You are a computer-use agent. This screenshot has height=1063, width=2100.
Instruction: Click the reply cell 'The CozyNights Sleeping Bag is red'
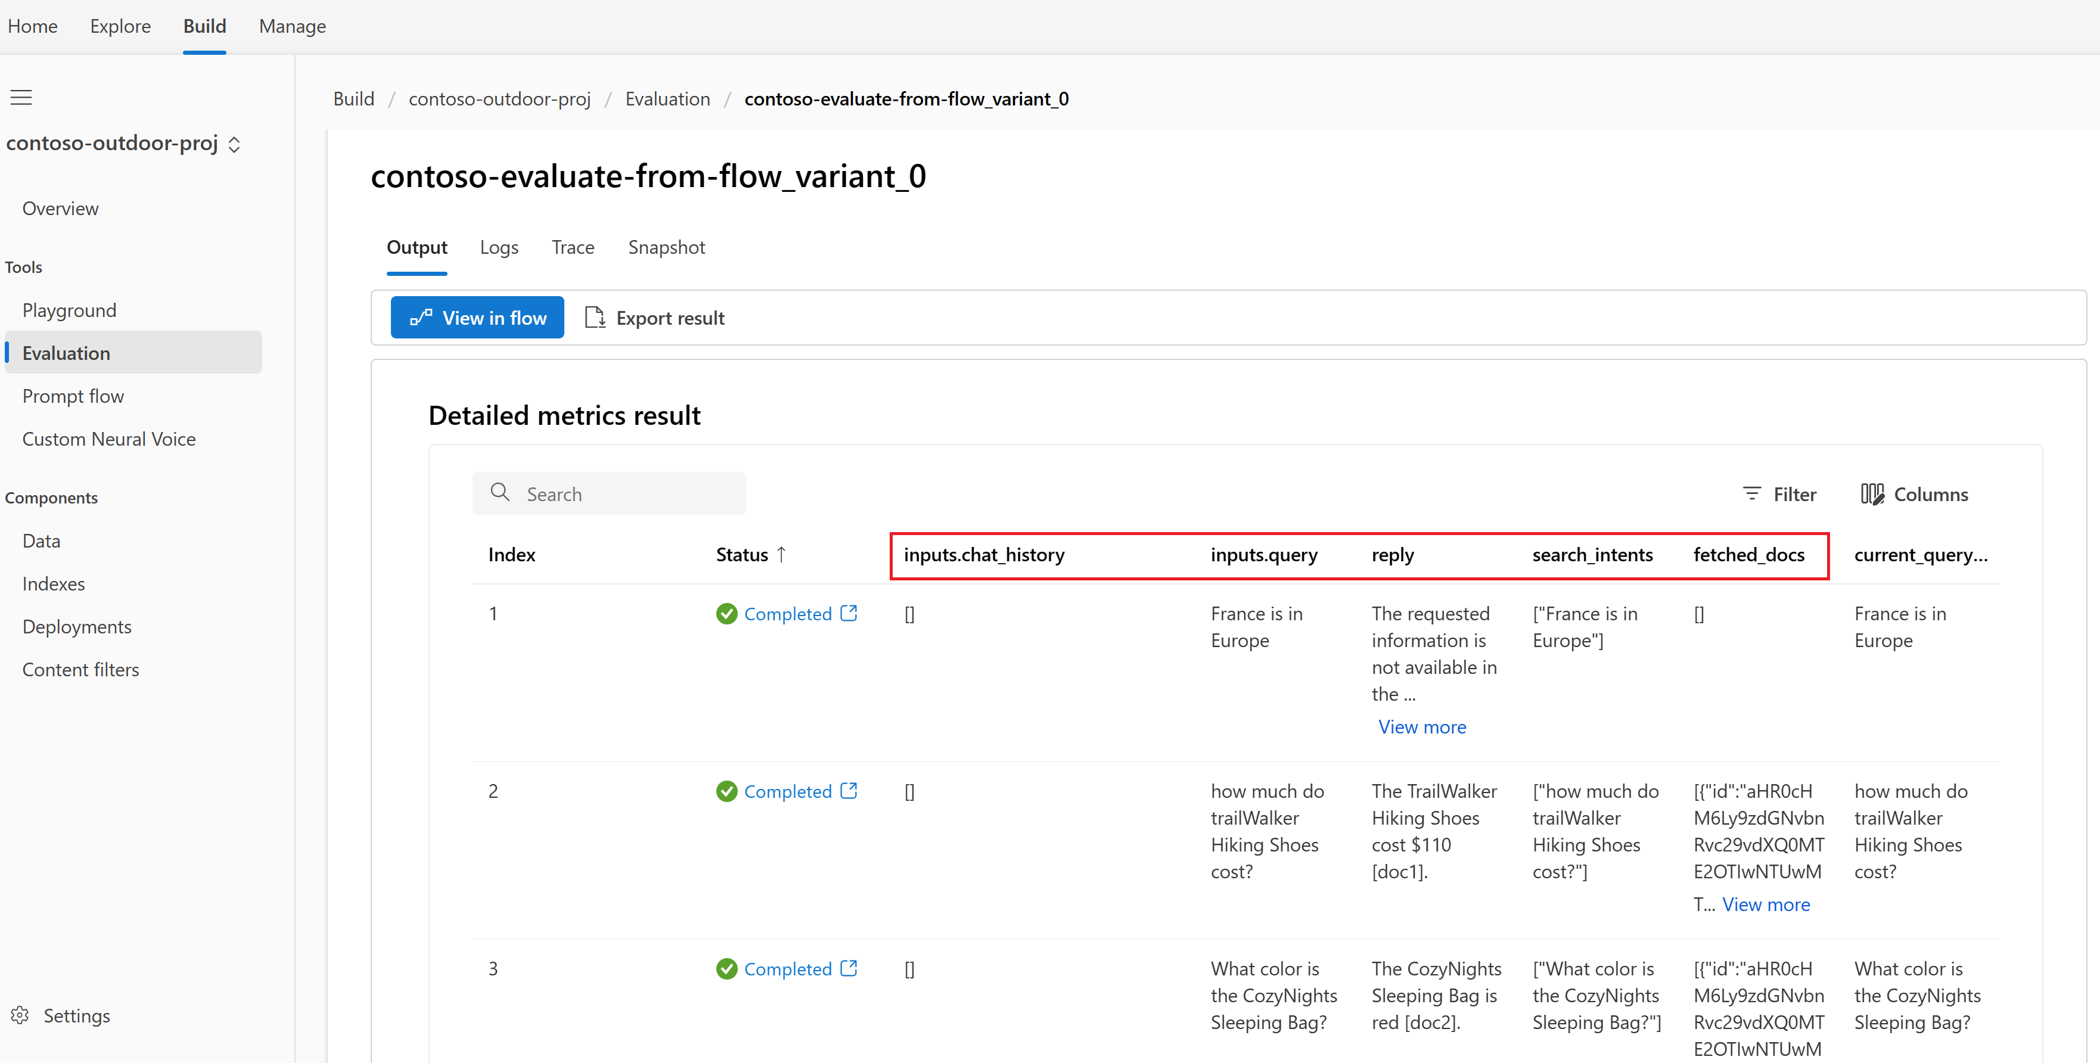(x=1436, y=995)
